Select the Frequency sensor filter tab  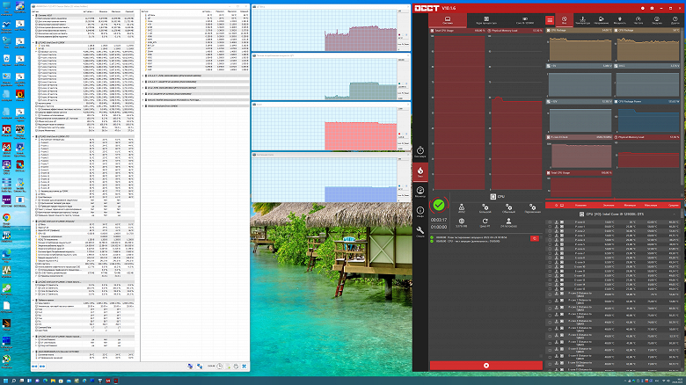click(x=639, y=20)
